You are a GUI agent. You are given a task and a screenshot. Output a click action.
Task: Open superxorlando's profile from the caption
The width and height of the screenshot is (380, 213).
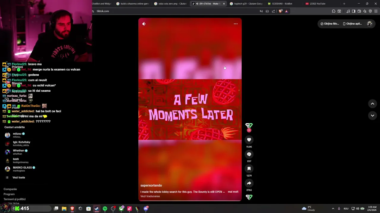coord(151,185)
